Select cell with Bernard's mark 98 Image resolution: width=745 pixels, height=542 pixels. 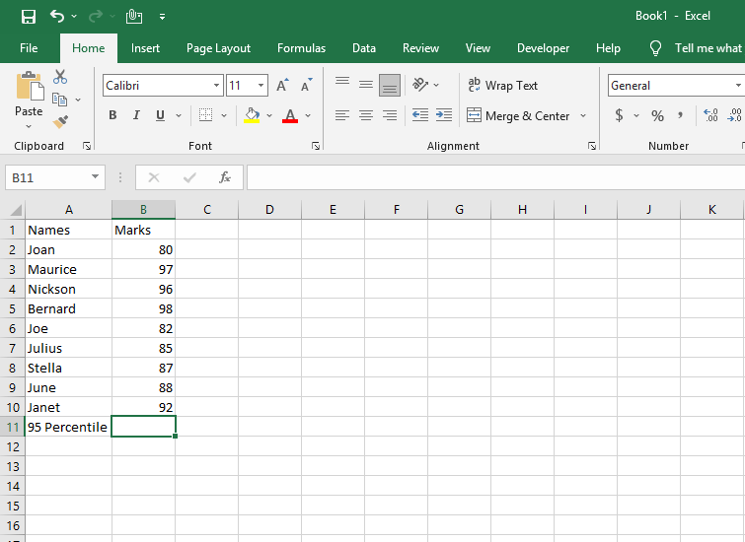(x=143, y=309)
